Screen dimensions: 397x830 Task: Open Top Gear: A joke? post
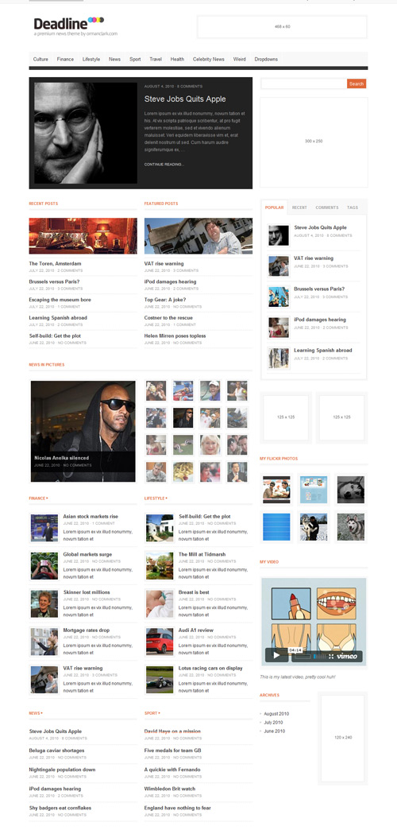coord(165,300)
